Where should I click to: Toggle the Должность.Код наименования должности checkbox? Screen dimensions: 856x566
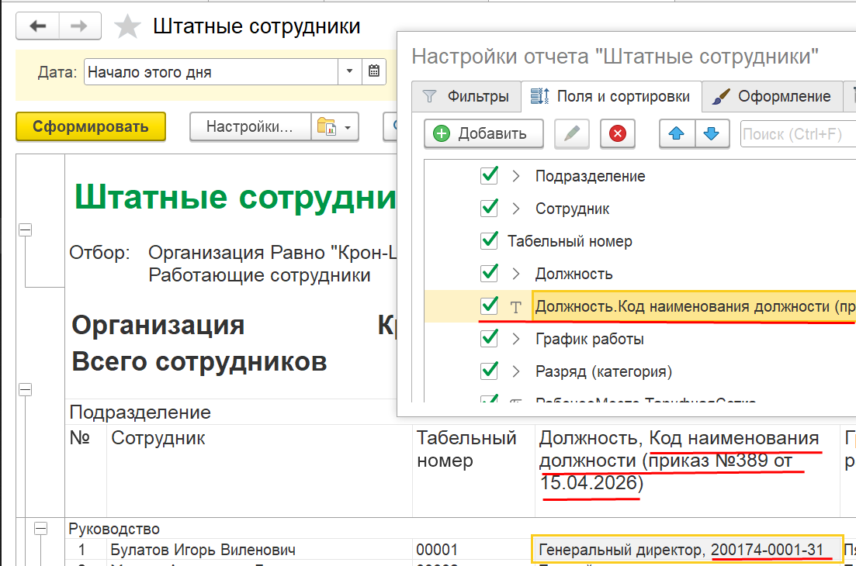click(489, 305)
